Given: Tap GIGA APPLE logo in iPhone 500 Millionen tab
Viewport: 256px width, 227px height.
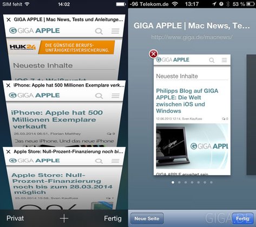Looking at the screenshot, I should tap(34, 95).
